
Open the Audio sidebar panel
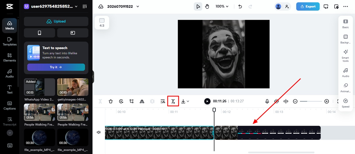point(10,74)
